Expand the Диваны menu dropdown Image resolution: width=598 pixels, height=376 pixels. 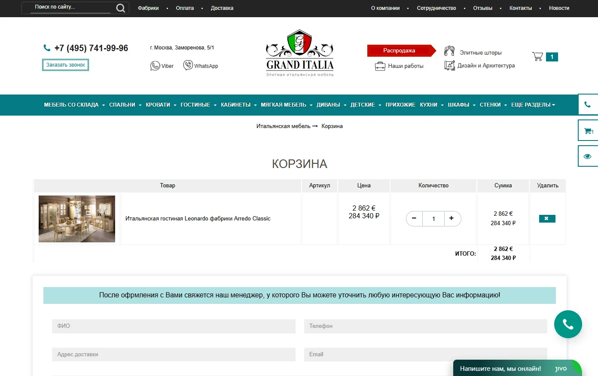click(331, 105)
